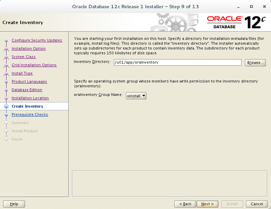Click the step marker beside Install Type
The width and height of the screenshot is (271, 209).
[x=7, y=74]
